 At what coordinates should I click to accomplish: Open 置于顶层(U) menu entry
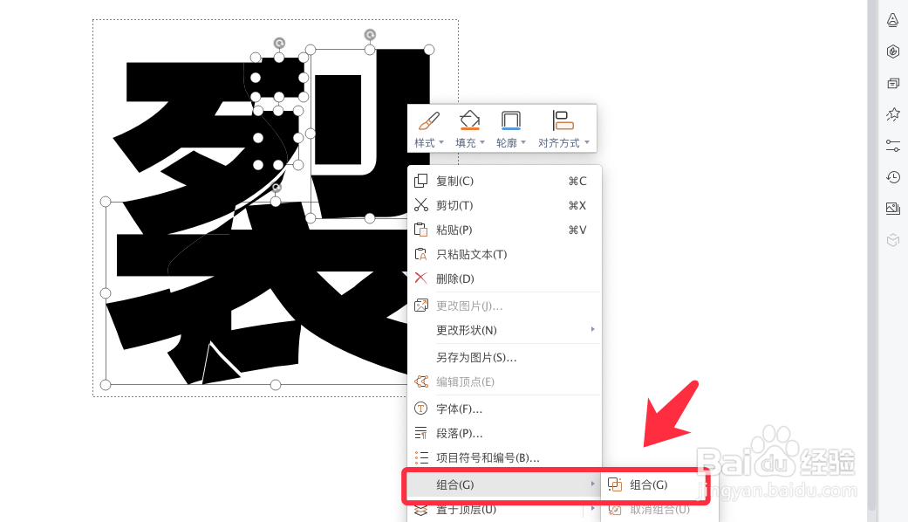tap(504, 510)
